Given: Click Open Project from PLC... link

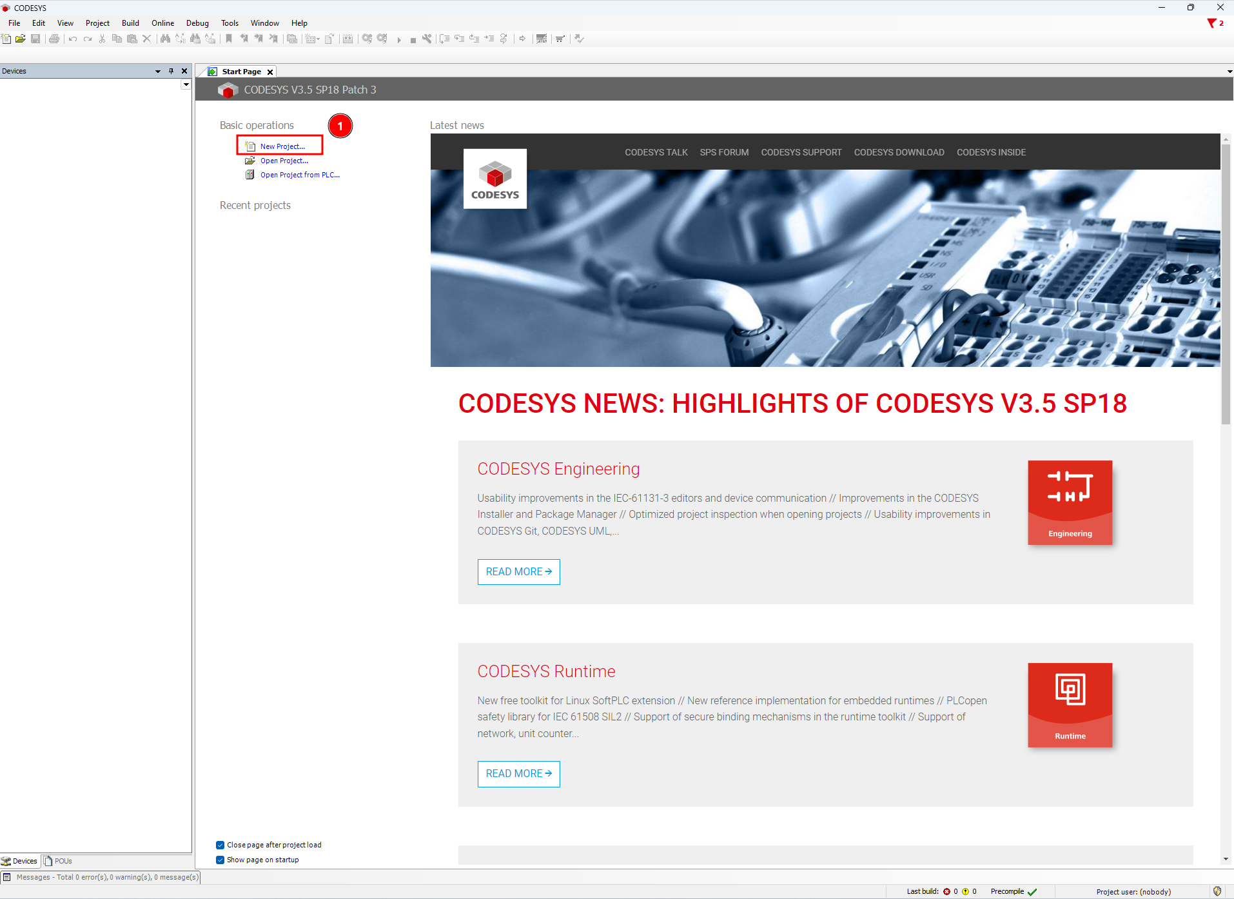Looking at the screenshot, I should [x=300, y=175].
